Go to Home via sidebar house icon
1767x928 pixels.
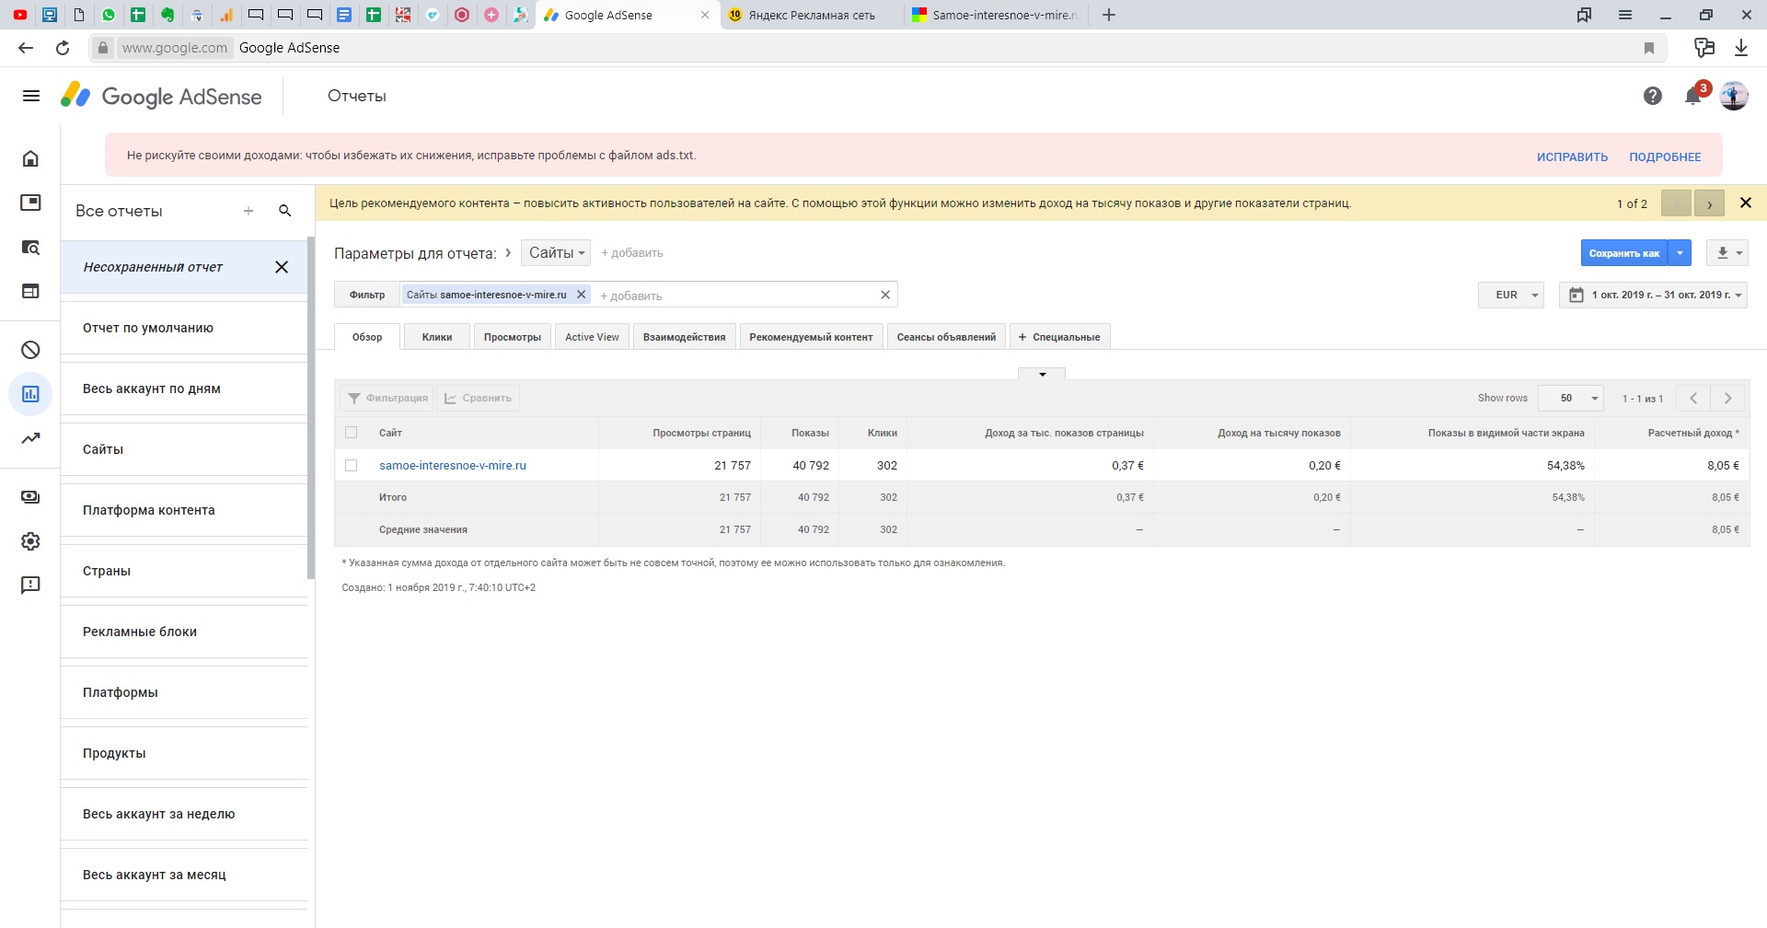point(30,158)
